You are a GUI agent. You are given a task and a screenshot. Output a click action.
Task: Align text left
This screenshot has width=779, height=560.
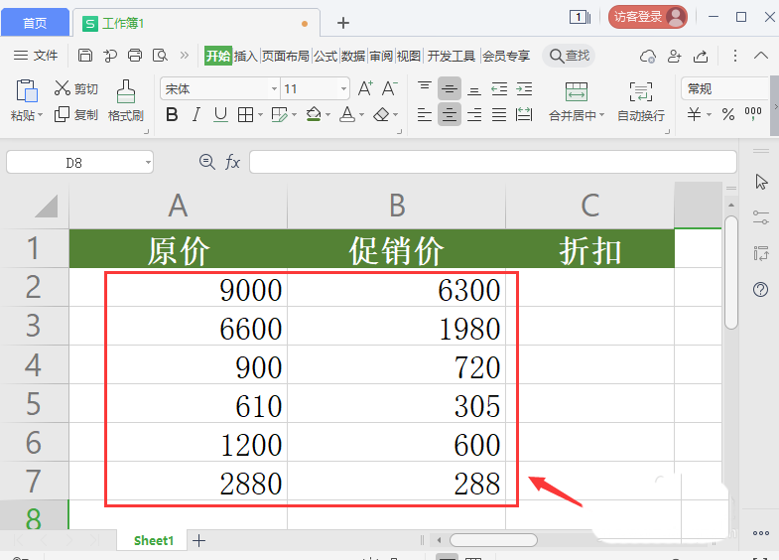pyautogui.click(x=425, y=115)
